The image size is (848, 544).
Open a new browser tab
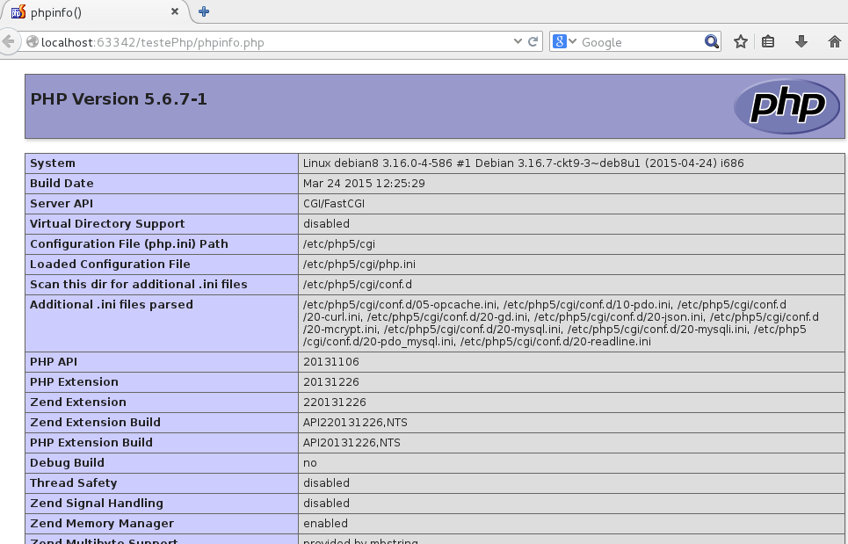(204, 11)
